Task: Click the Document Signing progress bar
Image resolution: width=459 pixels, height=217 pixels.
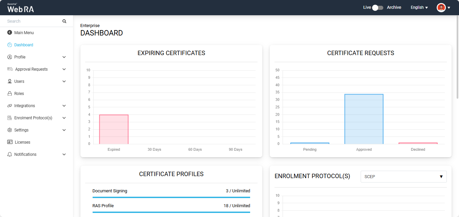Action: (x=171, y=197)
